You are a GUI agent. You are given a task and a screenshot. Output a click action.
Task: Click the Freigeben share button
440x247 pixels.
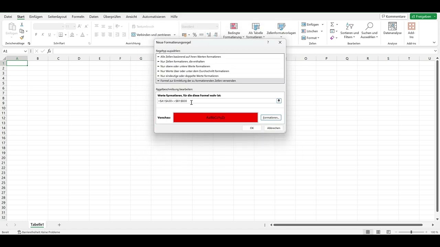click(x=423, y=16)
